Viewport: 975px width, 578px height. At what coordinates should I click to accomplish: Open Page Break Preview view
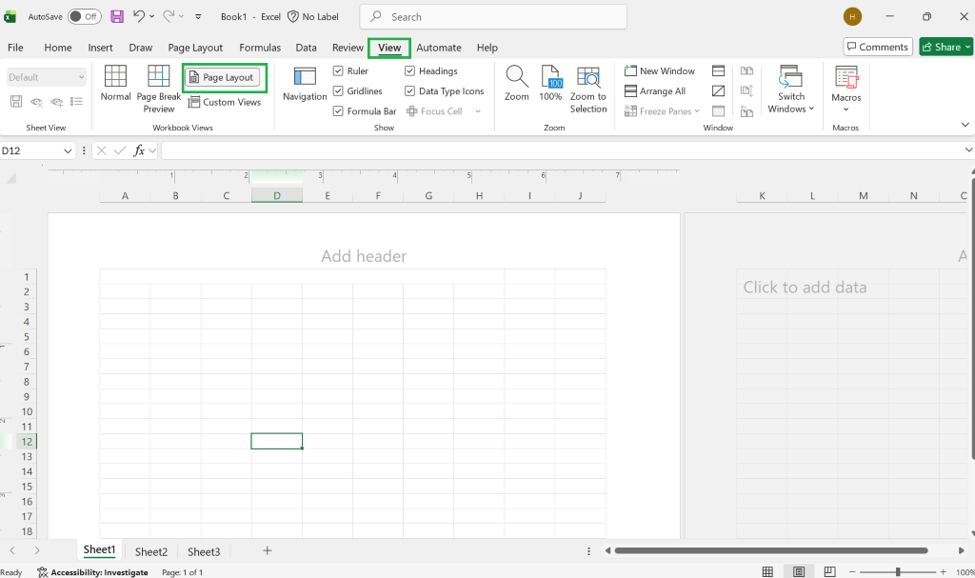coord(159,76)
